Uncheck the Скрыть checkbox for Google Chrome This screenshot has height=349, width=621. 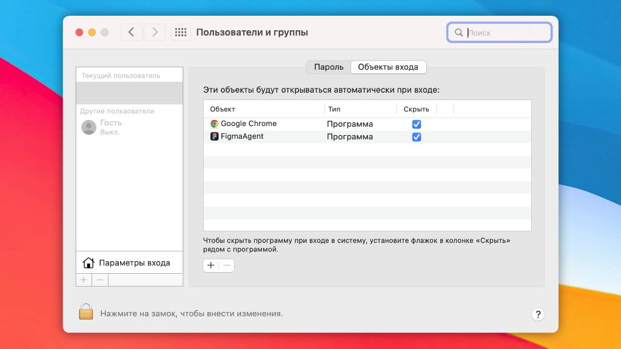(417, 124)
